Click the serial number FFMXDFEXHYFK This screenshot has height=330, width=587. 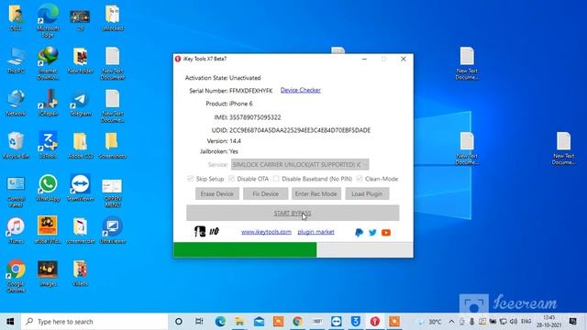click(250, 91)
